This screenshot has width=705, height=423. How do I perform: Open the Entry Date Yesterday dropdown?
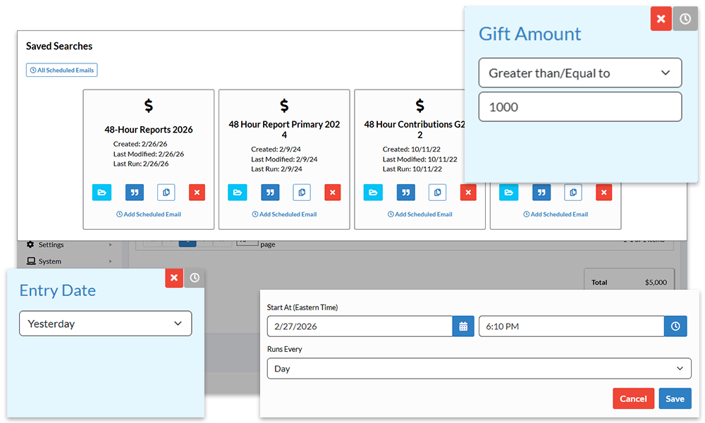pos(105,324)
